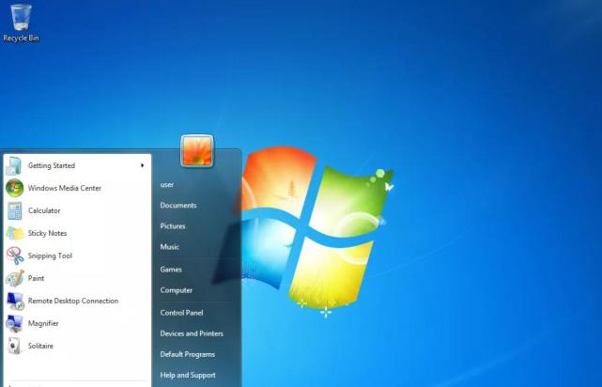Click the Windows Media Center icon
Image resolution: width=602 pixels, height=387 pixels.
pos(14,188)
